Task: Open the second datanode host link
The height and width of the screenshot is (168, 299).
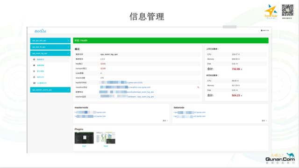Action: (x=190, y=116)
